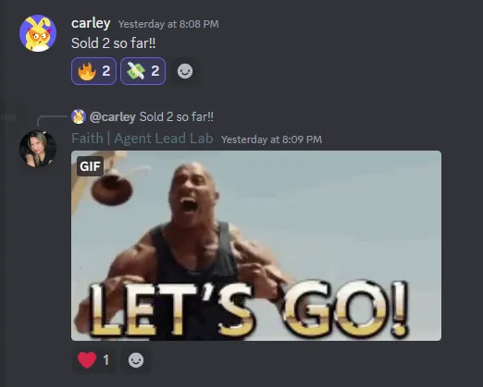Screen dimensions: 483x387
Task: Click the GIF badge label
Action: 90,166
